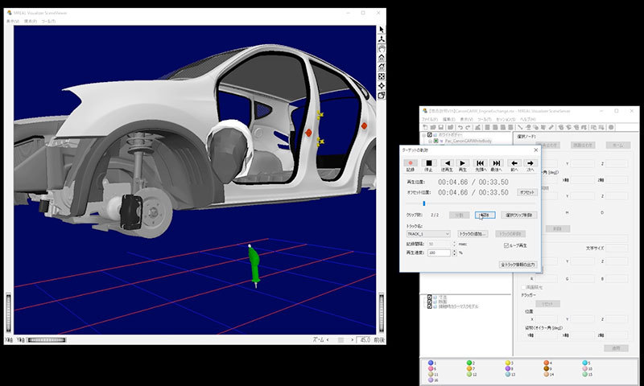Step to the next frame arrow
Viewport: 644px width, 386px height.
pyautogui.click(x=530, y=163)
